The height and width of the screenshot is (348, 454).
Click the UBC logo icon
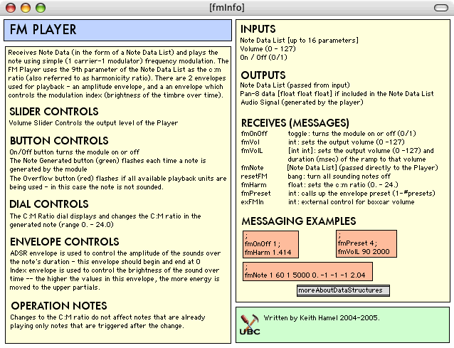coord(249,324)
